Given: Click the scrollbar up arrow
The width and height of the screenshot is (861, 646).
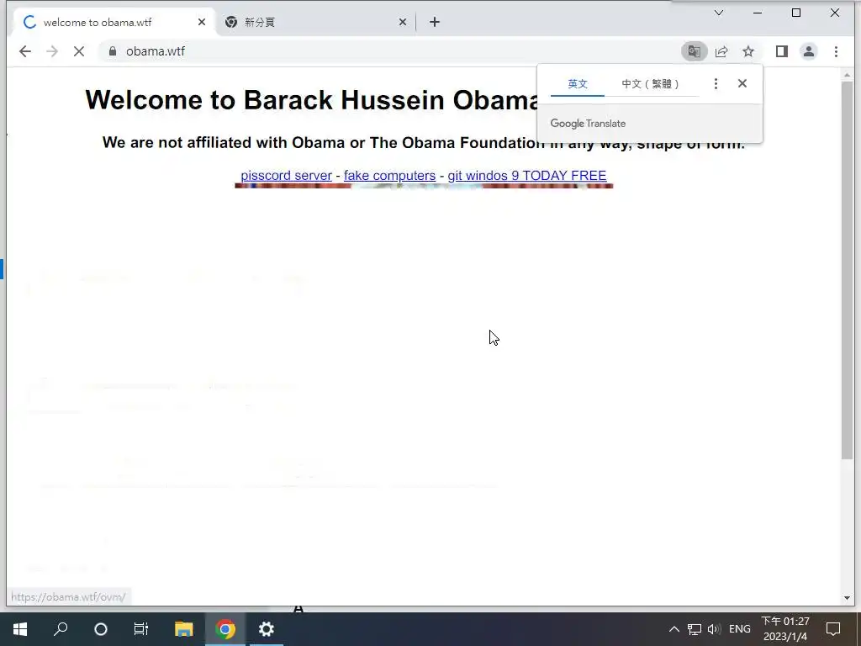Looking at the screenshot, I should [847, 74].
